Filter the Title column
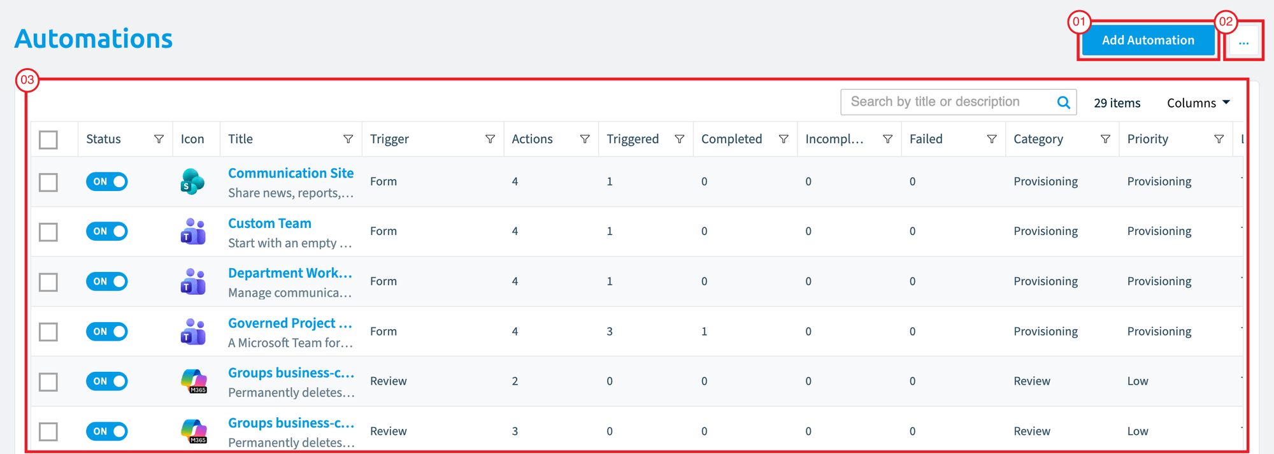1274x454 pixels. 348,139
